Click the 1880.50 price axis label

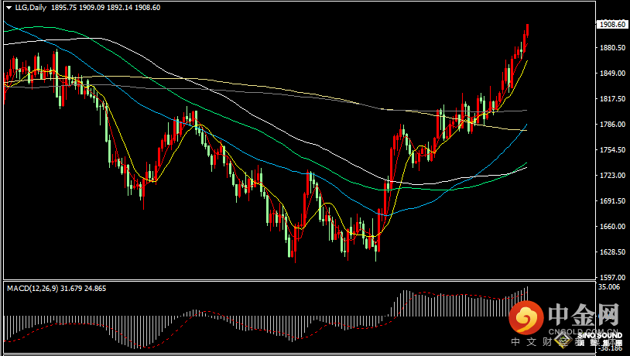pos(611,48)
